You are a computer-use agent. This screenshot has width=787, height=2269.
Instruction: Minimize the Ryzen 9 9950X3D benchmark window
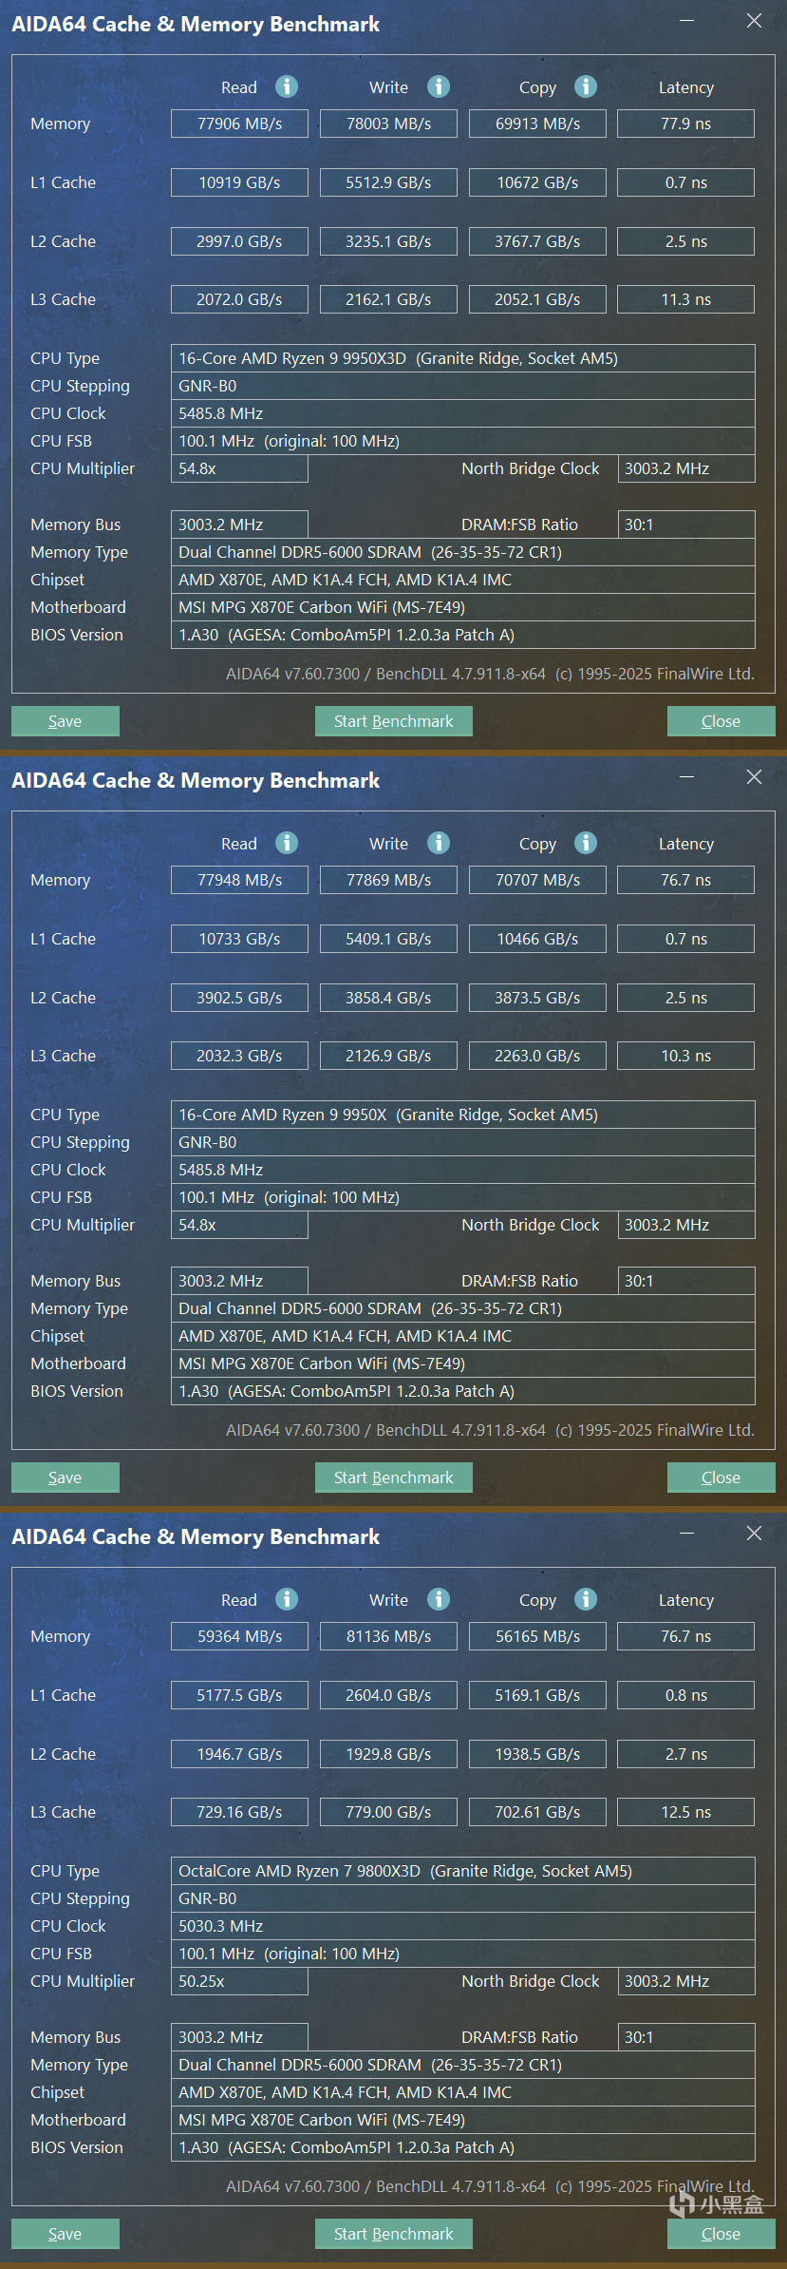click(686, 21)
